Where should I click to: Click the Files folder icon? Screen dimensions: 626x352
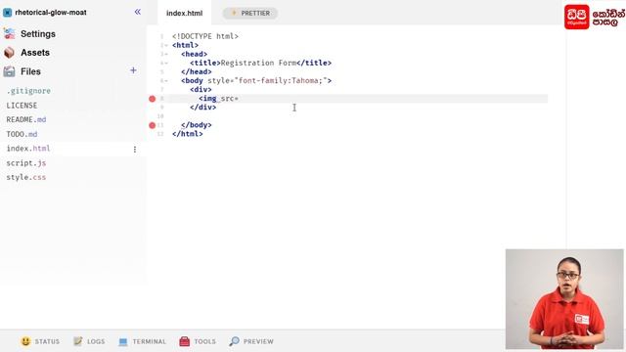click(9, 71)
